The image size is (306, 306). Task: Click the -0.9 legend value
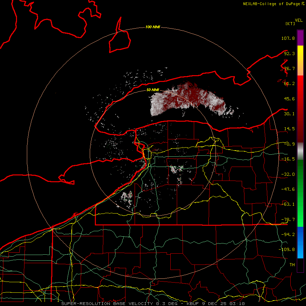pyautogui.click(x=289, y=144)
